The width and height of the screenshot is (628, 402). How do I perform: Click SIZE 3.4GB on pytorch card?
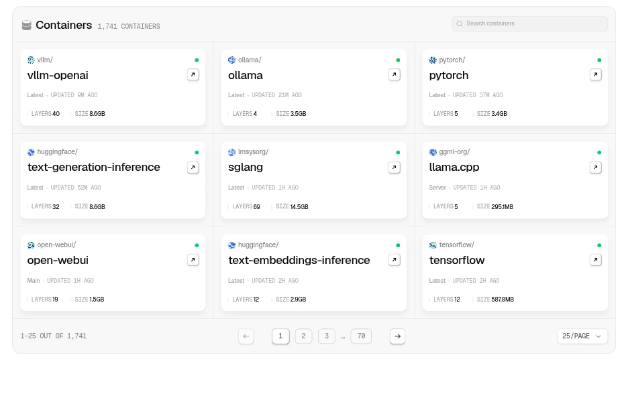(492, 114)
